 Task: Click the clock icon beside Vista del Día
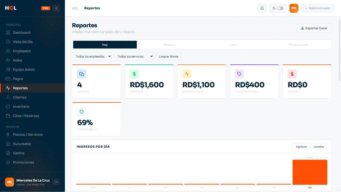click(x=8, y=42)
